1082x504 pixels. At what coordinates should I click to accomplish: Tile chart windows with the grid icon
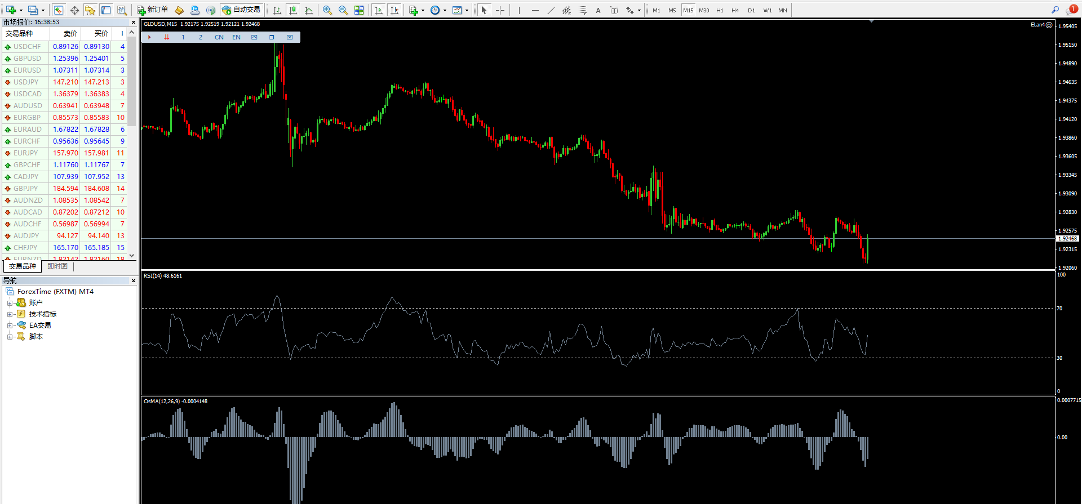click(x=359, y=10)
